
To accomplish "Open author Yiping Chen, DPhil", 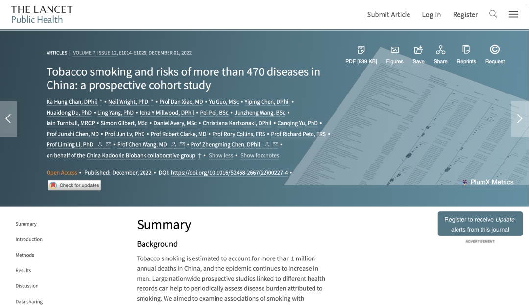I will coord(267,102).
